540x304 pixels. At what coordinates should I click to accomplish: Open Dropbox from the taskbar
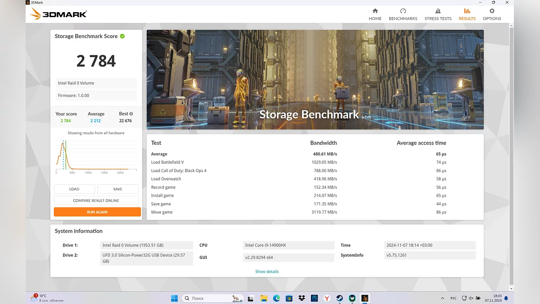301,298
